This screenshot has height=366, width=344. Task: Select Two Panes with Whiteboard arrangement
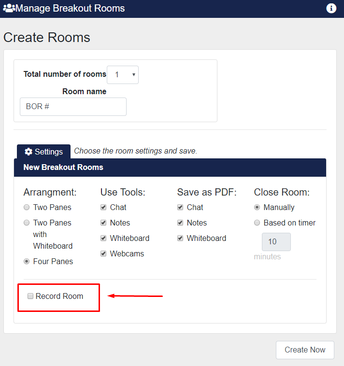[x=27, y=223]
